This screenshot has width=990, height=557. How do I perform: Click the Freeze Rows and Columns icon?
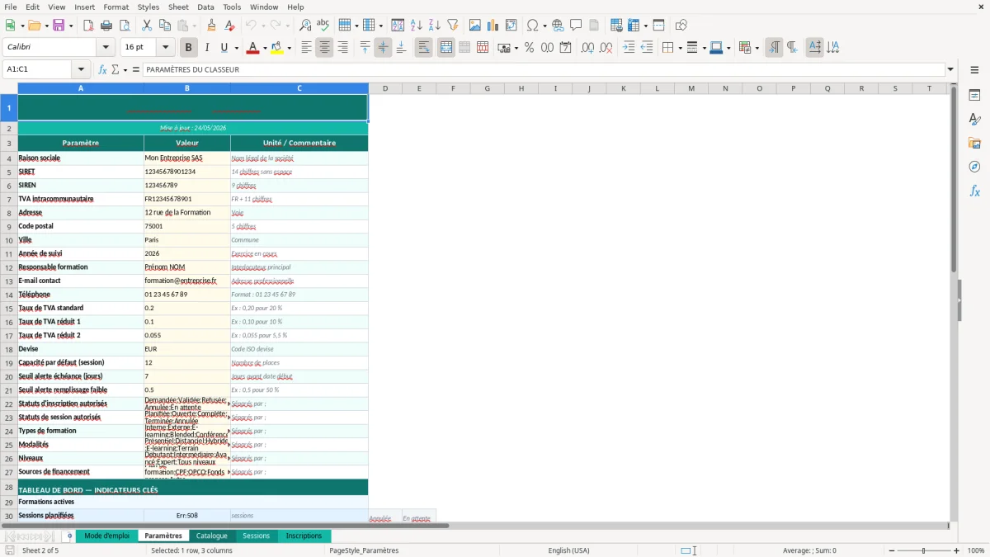click(x=634, y=26)
